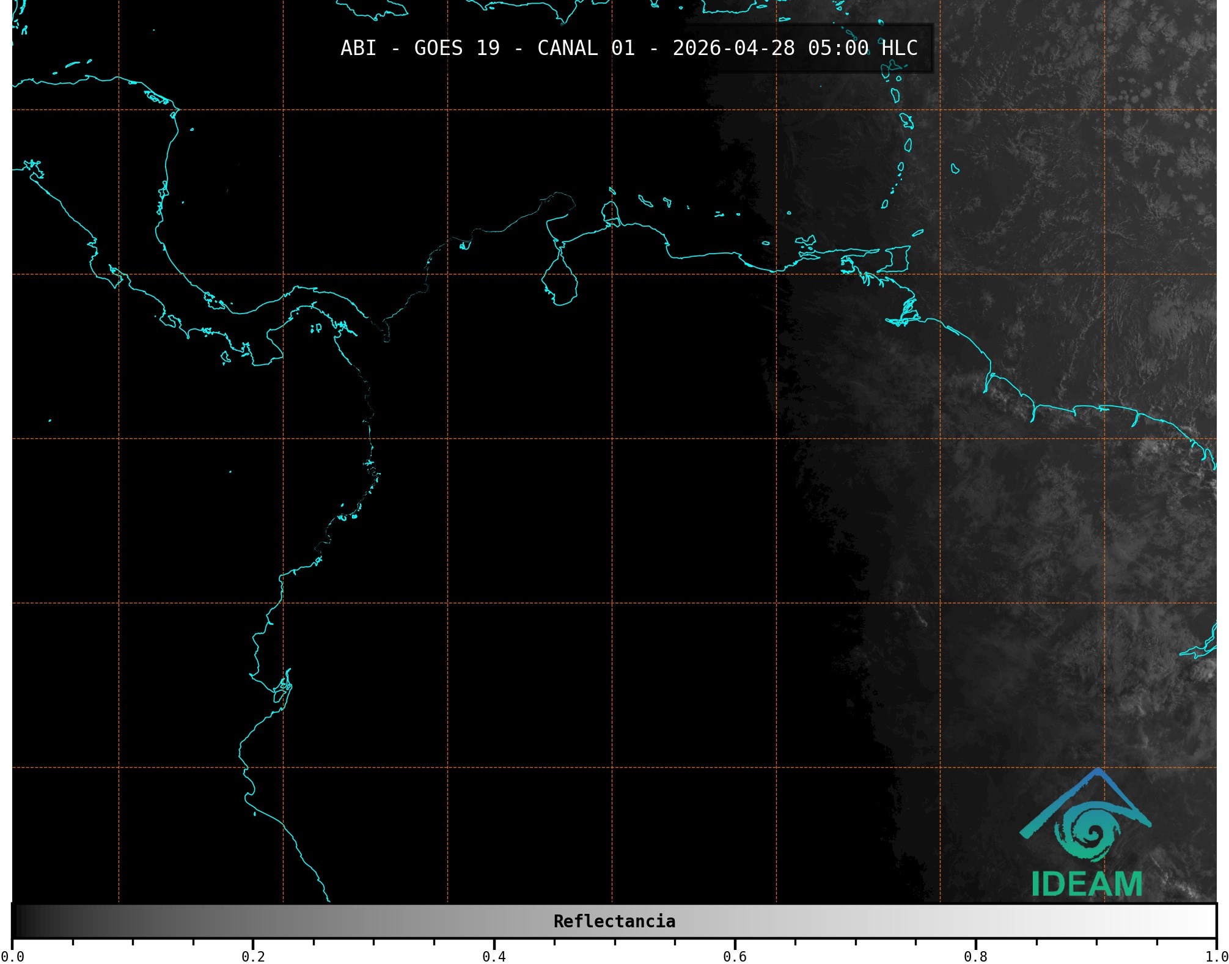
Task: Click the Barbados island outline east of Antilles
Action: (955, 169)
